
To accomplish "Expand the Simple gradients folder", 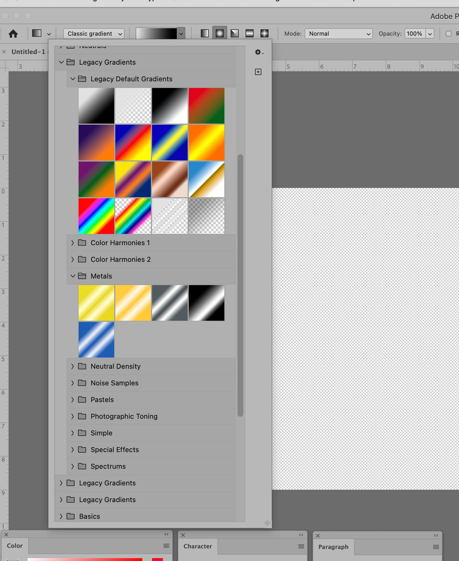I will [72, 433].
